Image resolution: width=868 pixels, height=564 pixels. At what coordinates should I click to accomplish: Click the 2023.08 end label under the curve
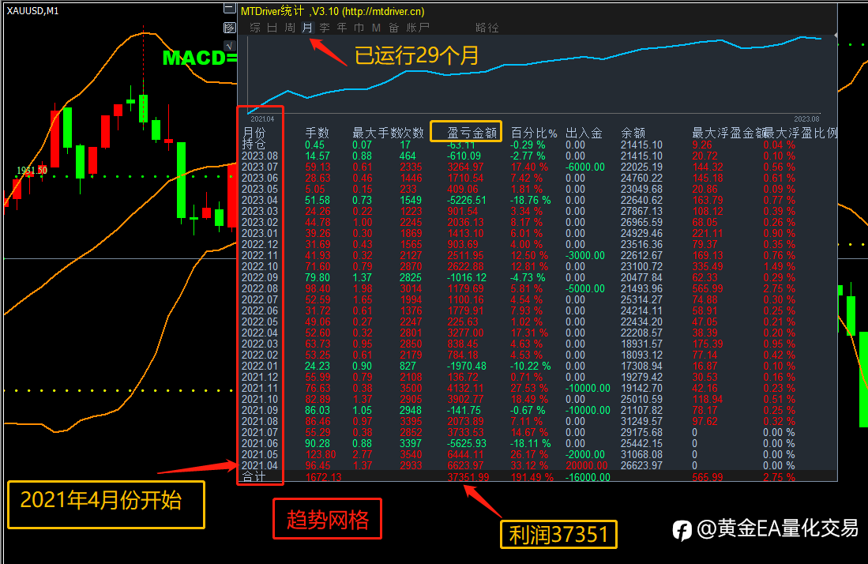pyautogui.click(x=806, y=119)
